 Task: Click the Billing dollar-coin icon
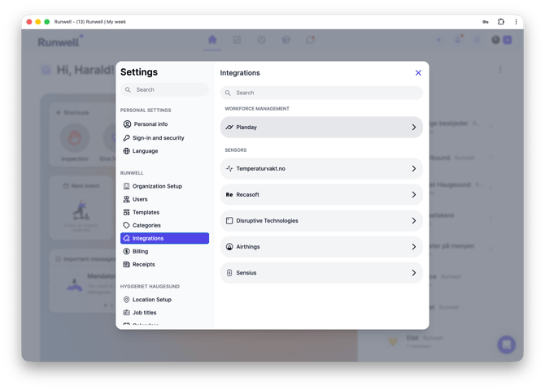pyautogui.click(x=127, y=251)
